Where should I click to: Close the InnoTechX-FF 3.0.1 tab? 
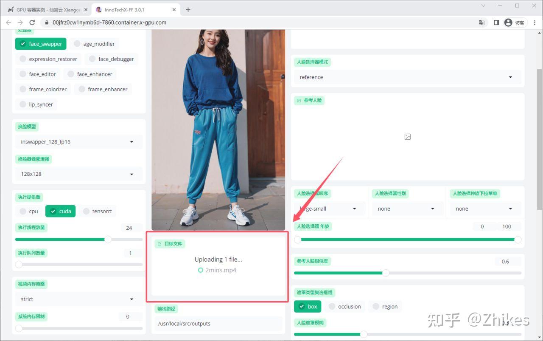click(x=174, y=10)
